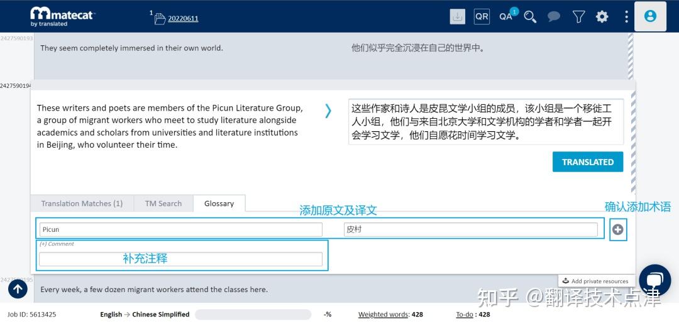The width and height of the screenshot is (679, 326).
Task: Open the comments speech bubble
Action: (554, 17)
